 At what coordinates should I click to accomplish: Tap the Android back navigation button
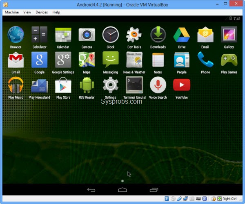91,190
